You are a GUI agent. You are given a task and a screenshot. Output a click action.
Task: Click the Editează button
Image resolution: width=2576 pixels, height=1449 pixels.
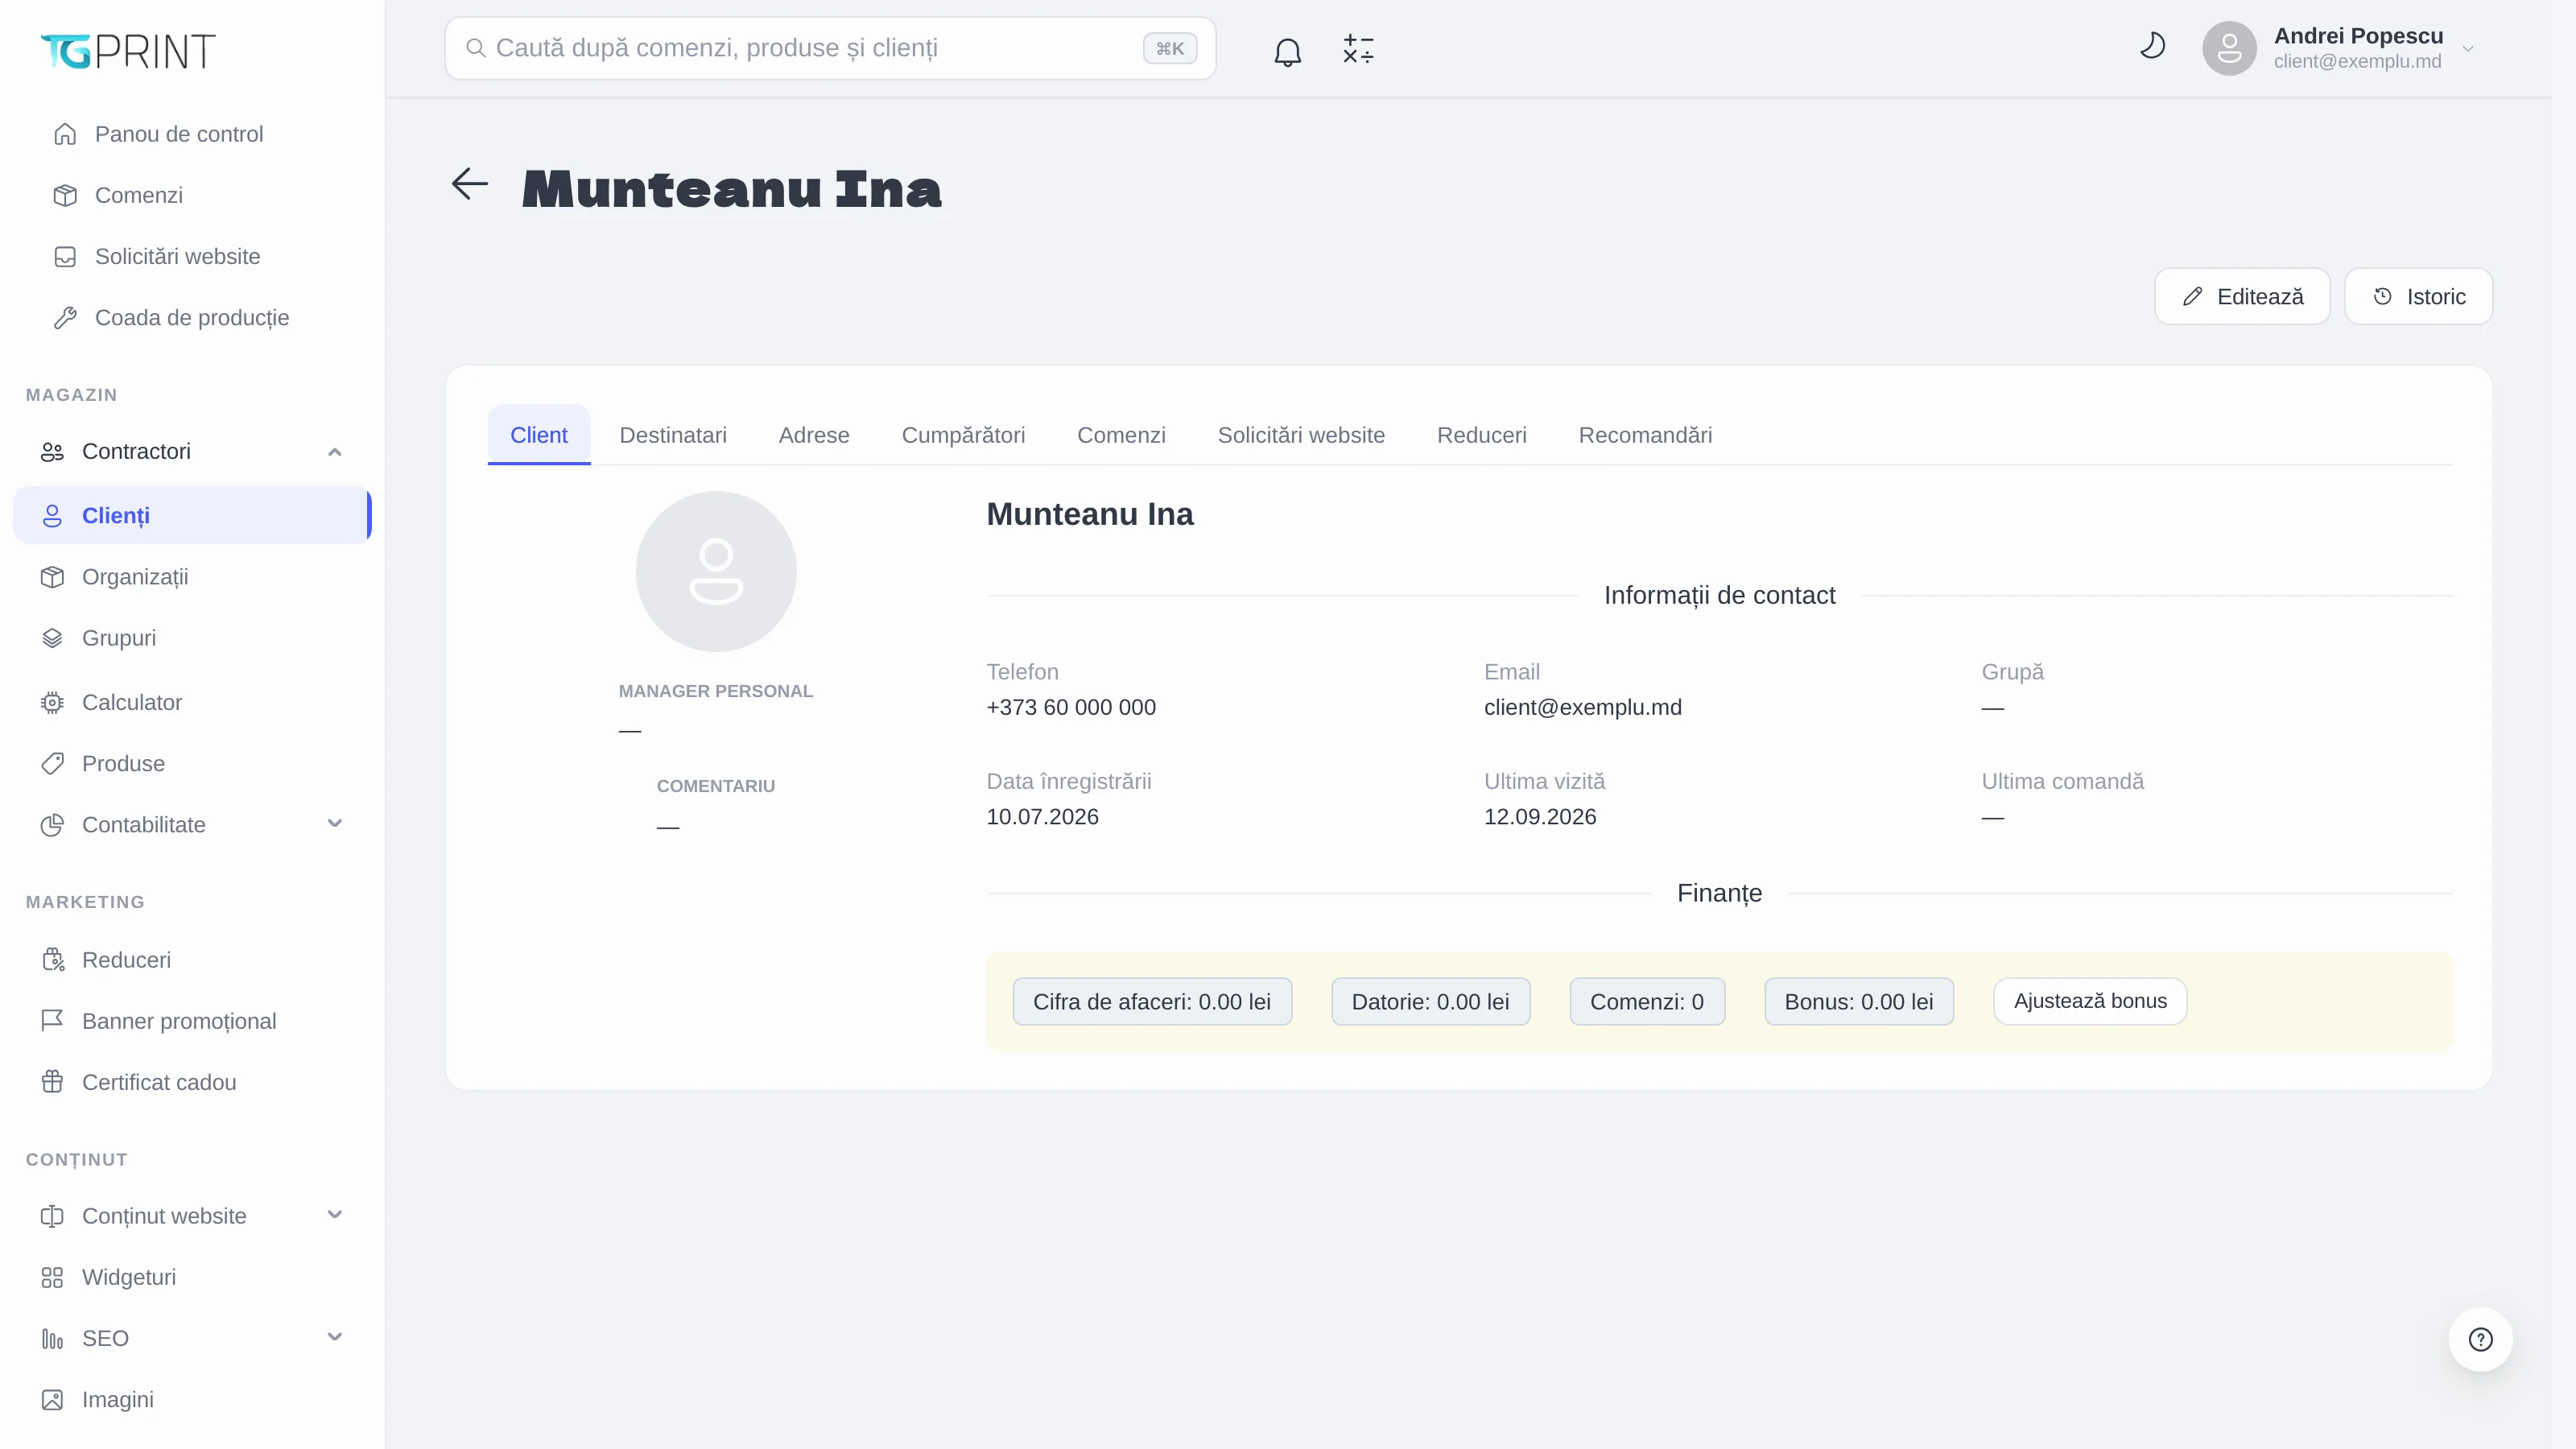[x=2242, y=296]
